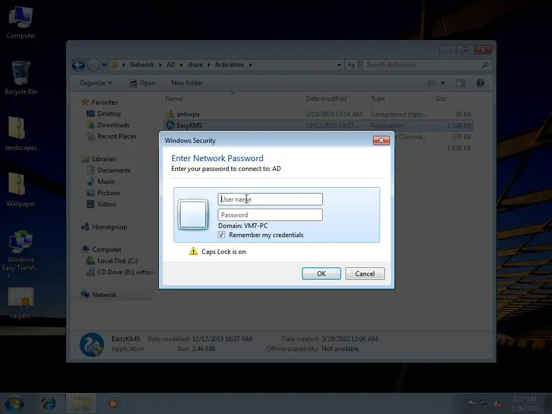The height and width of the screenshot is (414, 552).
Task: Toggle Remember my credentials checkbox
Action: click(221, 235)
